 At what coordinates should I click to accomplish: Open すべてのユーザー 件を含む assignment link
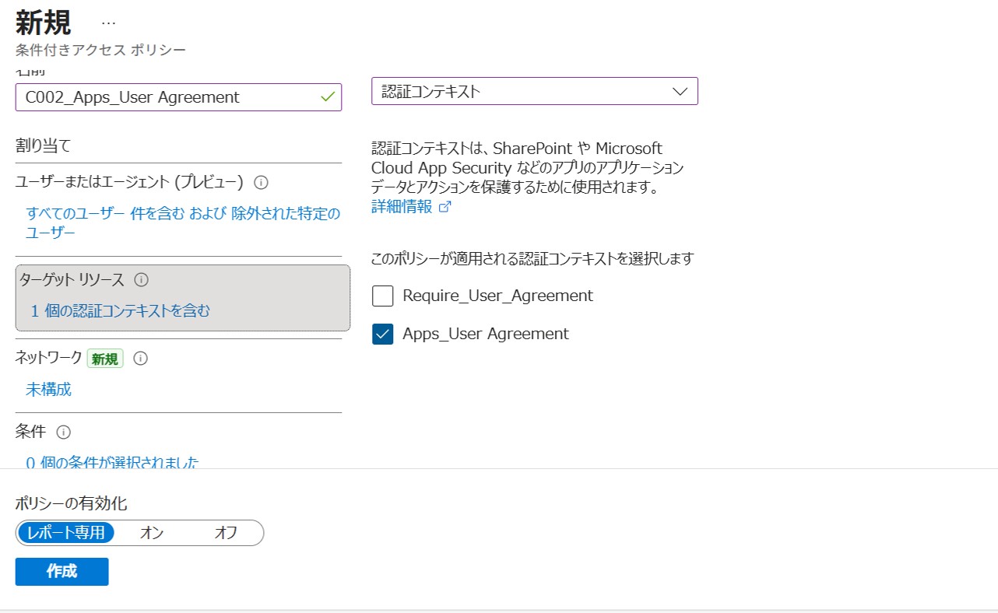(x=182, y=222)
